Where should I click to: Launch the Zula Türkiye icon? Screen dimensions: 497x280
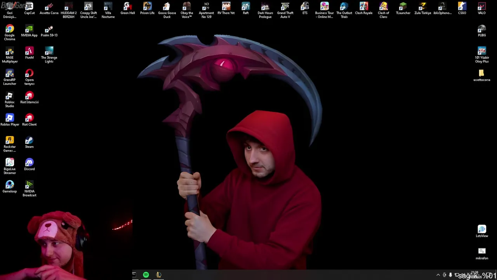(423, 9)
